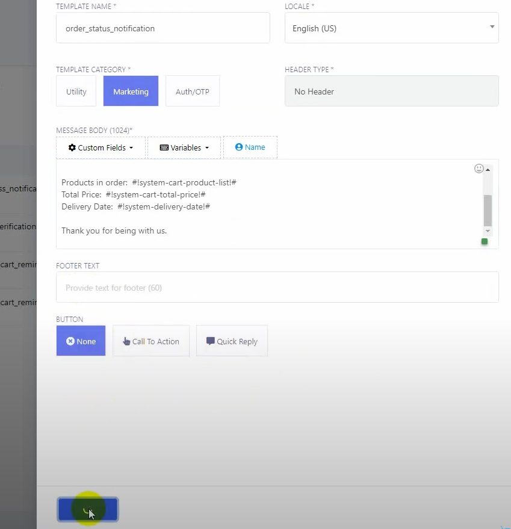Image resolution: width=511 pixels, height=529 pixels.
Task: Expand the Custom Fields dropdown
Action: click(x=101, y=147)
